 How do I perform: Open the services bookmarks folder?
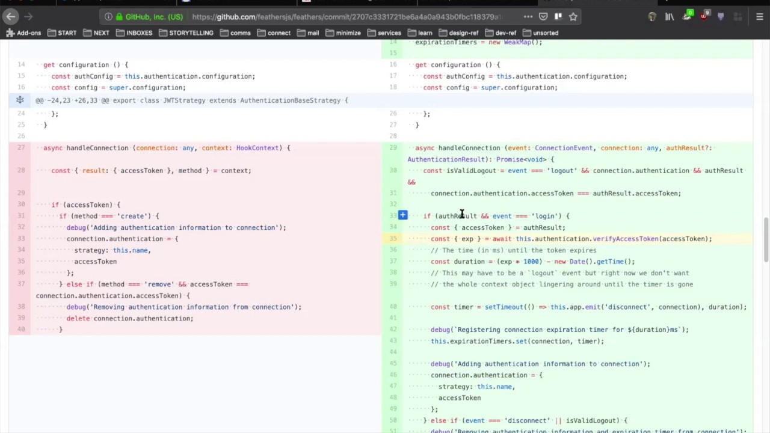[384, 33]
